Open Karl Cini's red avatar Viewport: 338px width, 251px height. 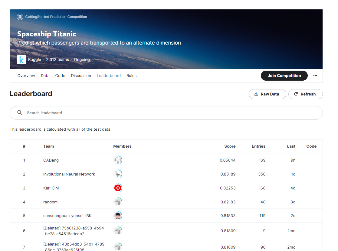click(x=118, y=188)
